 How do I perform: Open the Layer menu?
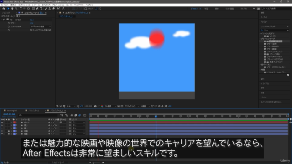36,5
